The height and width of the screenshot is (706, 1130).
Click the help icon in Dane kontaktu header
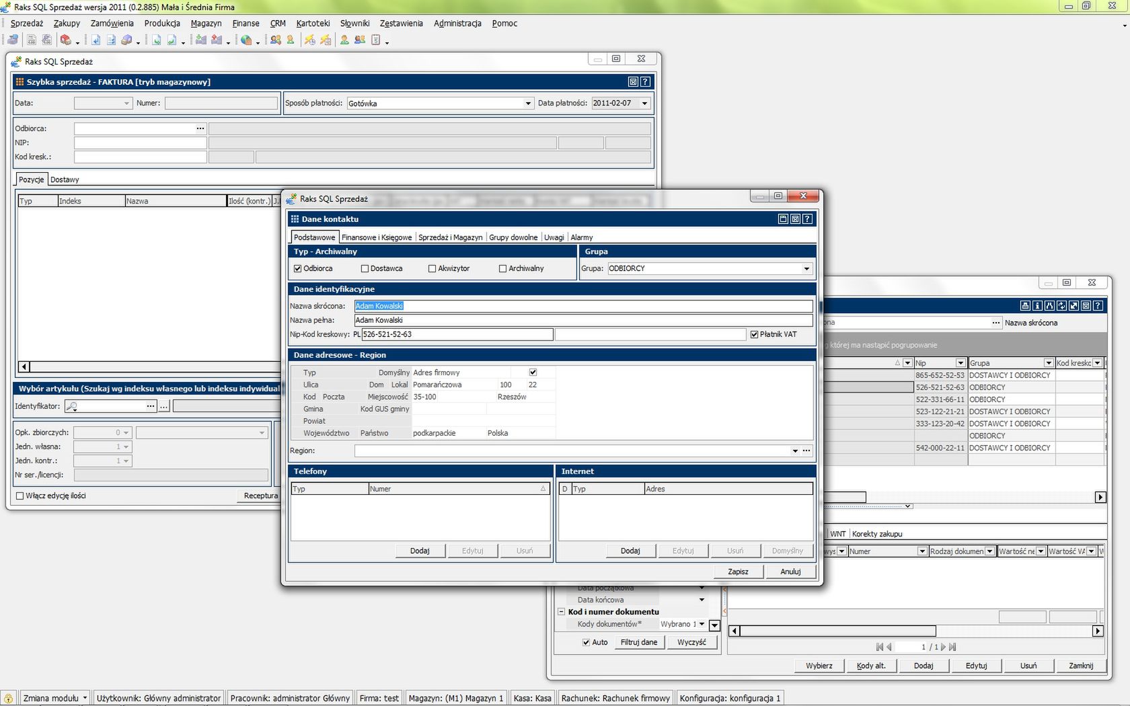coord(807,219)
